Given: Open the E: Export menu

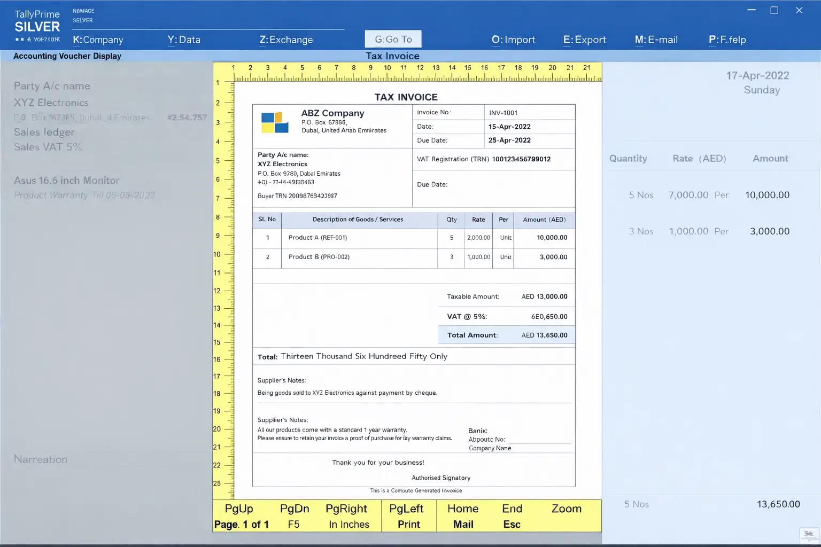Looking at the screenshot, I should point(584,40).
